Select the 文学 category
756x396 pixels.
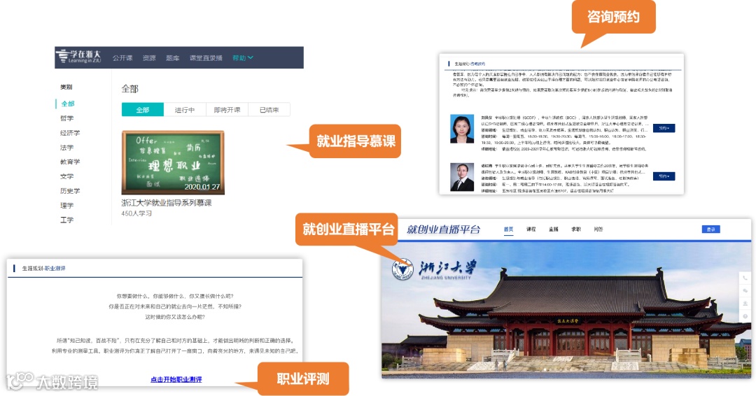(x=67, y=176)
